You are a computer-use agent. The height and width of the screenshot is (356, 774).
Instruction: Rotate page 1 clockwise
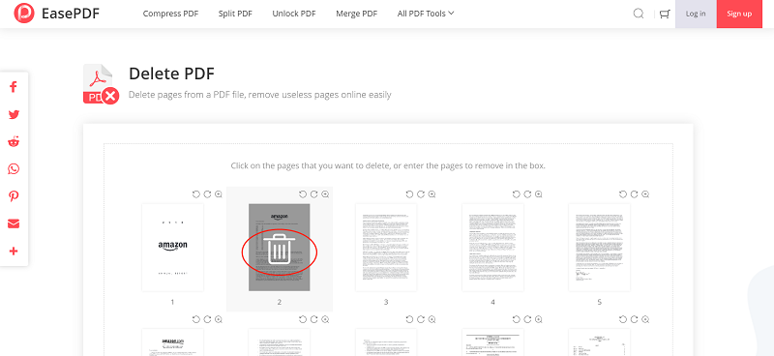pyautogui.click(x=207, y=194)
